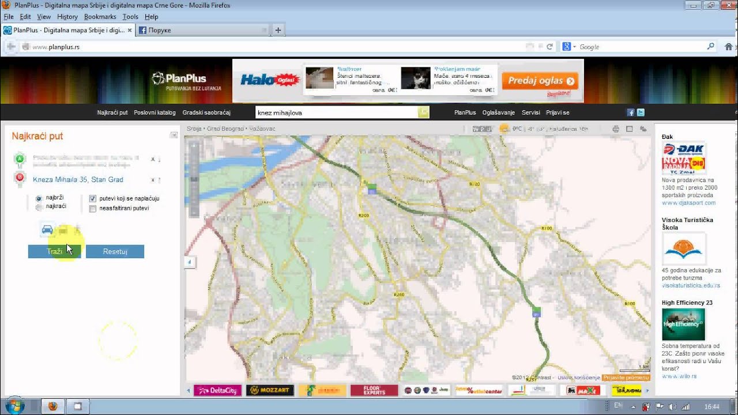Switch to the Поруке Facebook tab

[204, 30]
